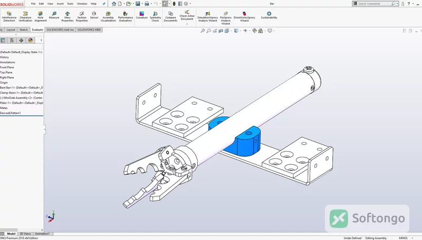422x240 pixels.
Task: Open Clearance Verification tool
Action: coord(25,17)
